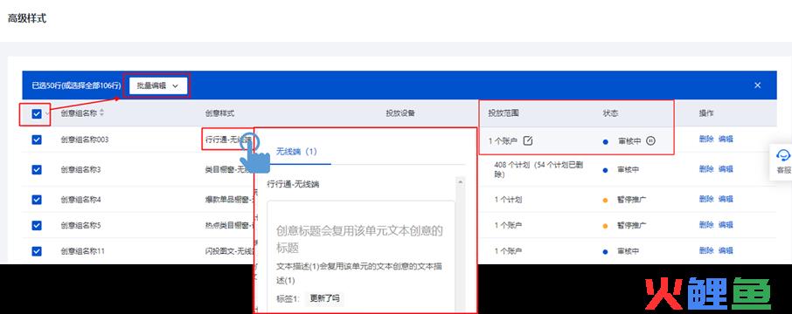
Task: Click the sort arrows beside 创意组名称
Action: tap(101, 113)
